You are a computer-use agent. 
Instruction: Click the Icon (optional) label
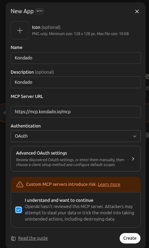coord(46,27)
